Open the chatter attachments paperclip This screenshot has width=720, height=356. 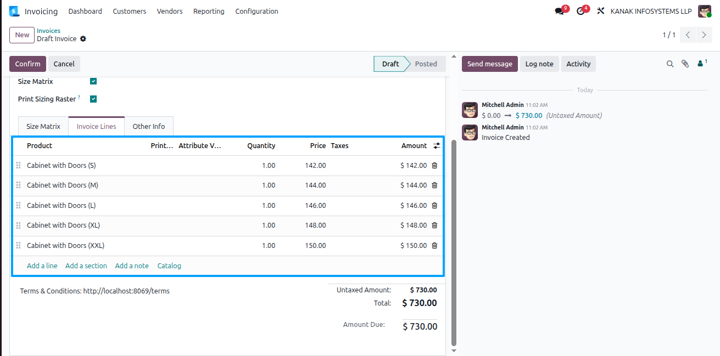pyautogui.click(x=685, y=64)
